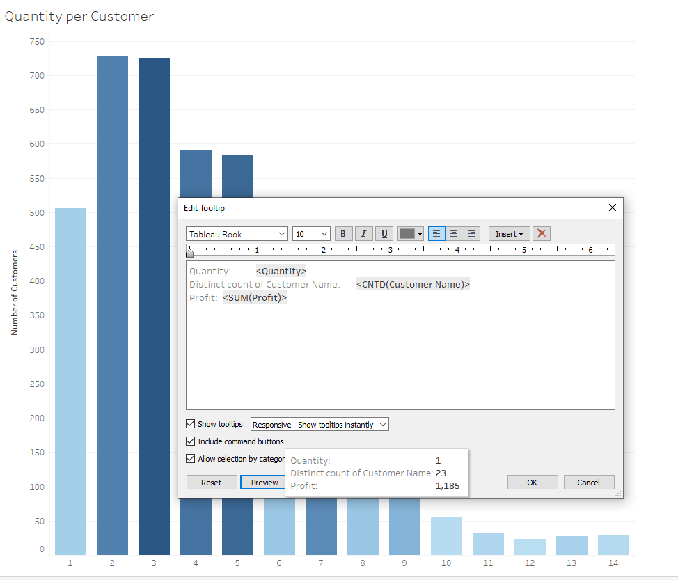Open the text color swatch picker

point(411,233)
